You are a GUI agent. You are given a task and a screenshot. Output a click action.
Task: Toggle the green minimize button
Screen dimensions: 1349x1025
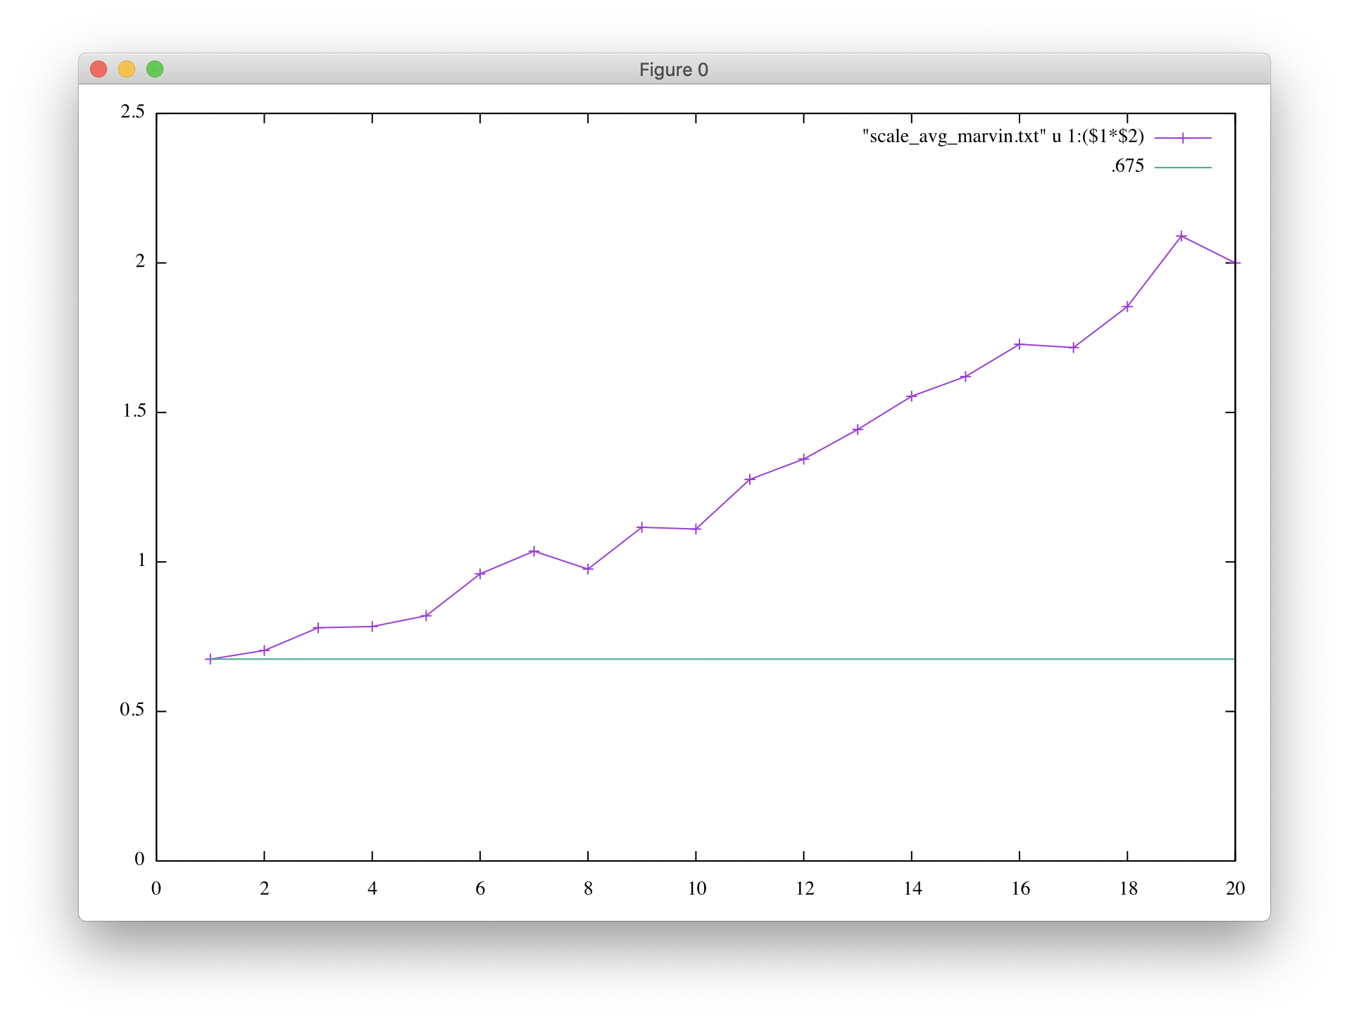155,69
